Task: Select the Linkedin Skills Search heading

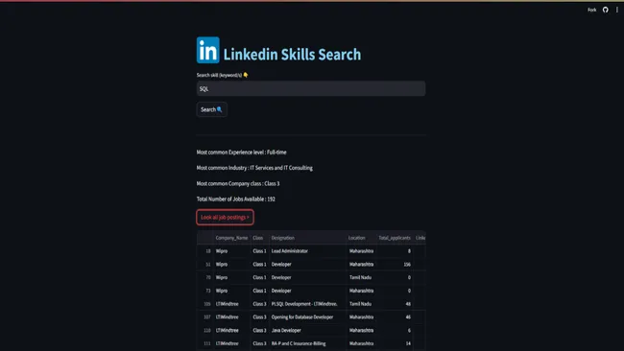Action: coord(292,55)
